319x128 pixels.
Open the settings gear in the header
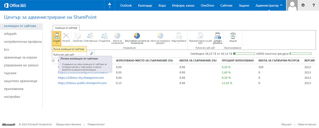click(x=303, y=5)
